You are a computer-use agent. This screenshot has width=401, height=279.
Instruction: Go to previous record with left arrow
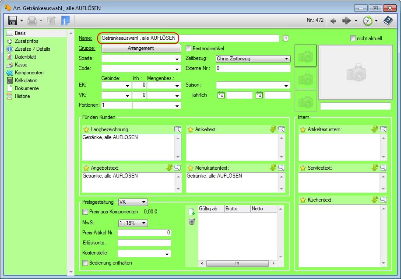point(333,21)
